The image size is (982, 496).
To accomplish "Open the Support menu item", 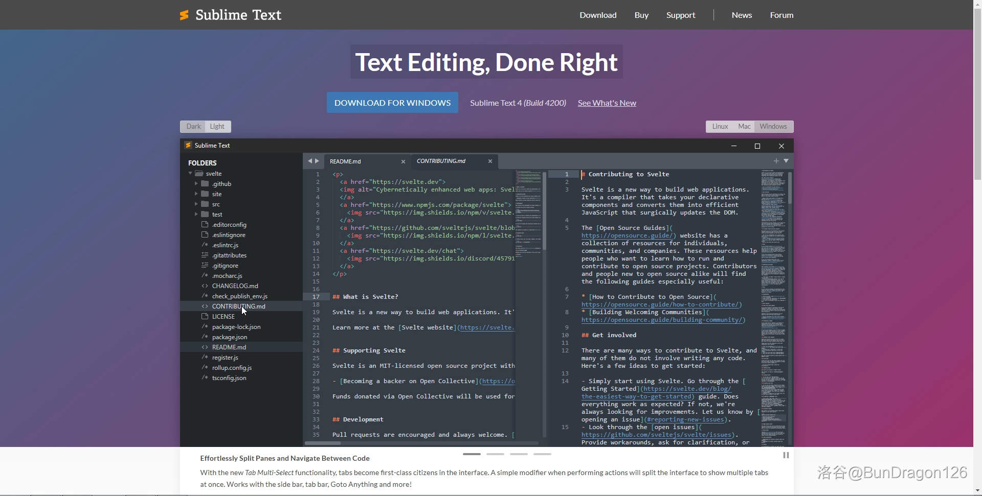I will pyautogui.click(x=680, y=15).
